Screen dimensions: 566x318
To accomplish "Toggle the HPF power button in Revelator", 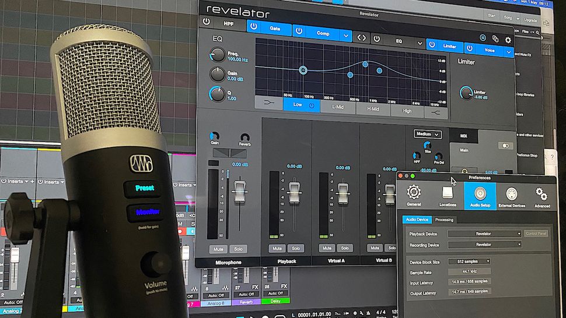I will coord(207,22).
